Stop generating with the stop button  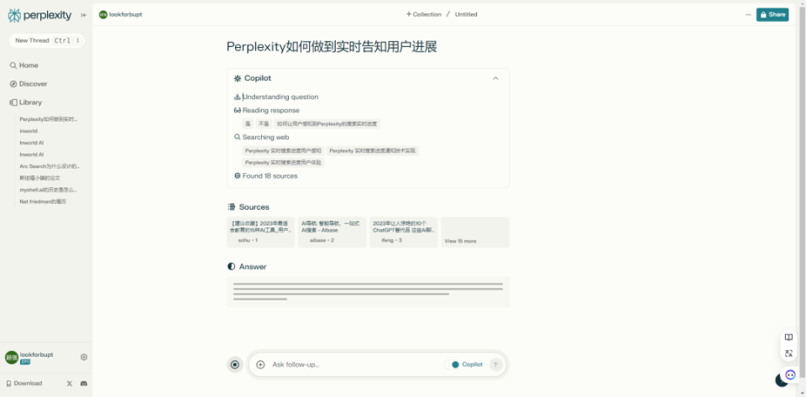(235, 364)
